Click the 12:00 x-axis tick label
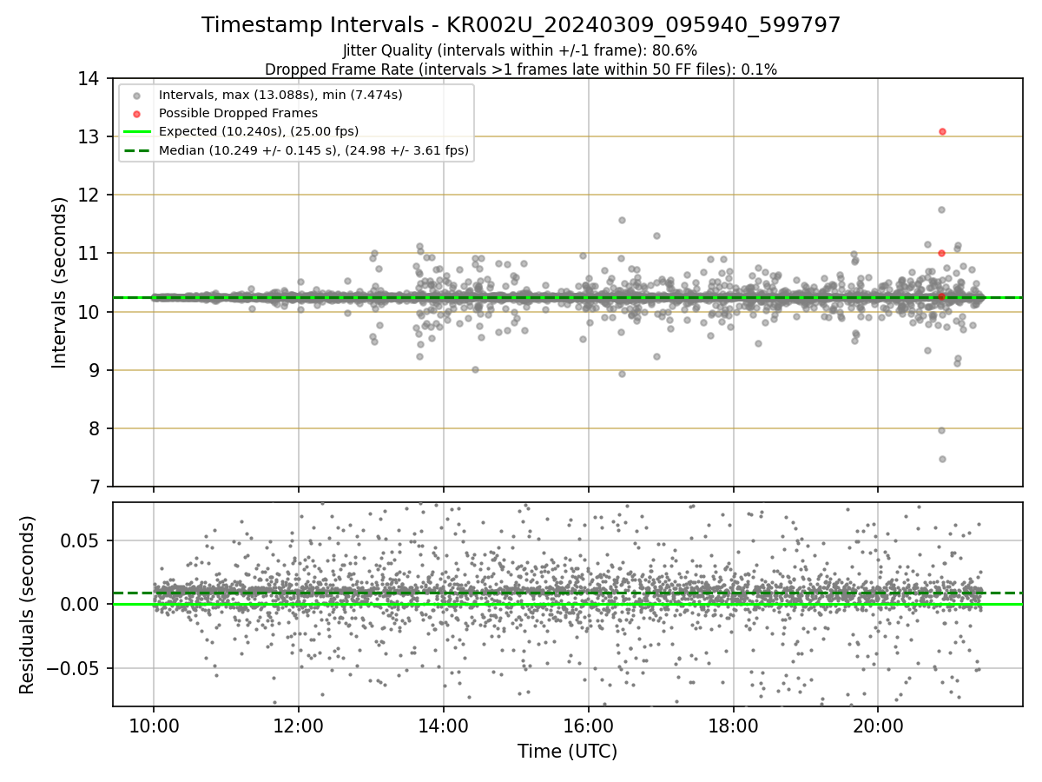Screen dimensions: 1042x782 [299, 725]
